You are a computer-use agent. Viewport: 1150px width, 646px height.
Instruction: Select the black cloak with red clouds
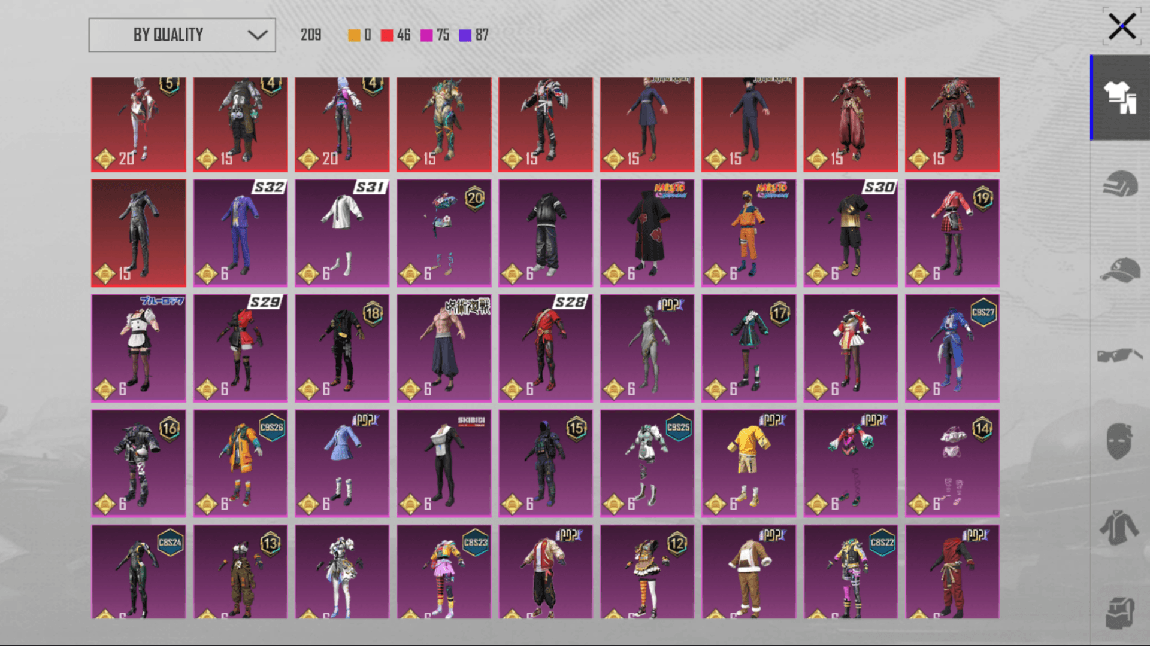pyautogui.click(x=647, y=233)
